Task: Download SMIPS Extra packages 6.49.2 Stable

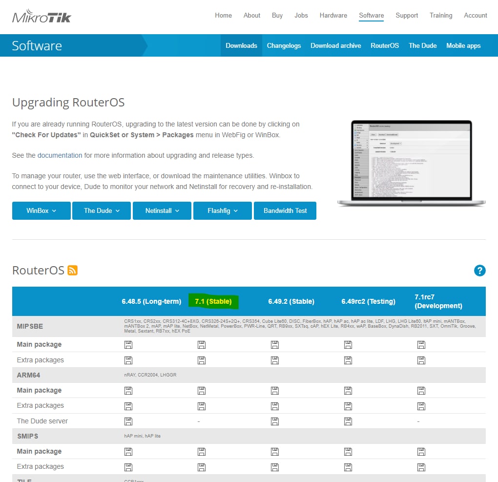Action: [x=275, y=467]
